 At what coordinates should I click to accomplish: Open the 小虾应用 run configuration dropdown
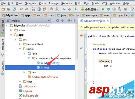(x=90, y=9)
